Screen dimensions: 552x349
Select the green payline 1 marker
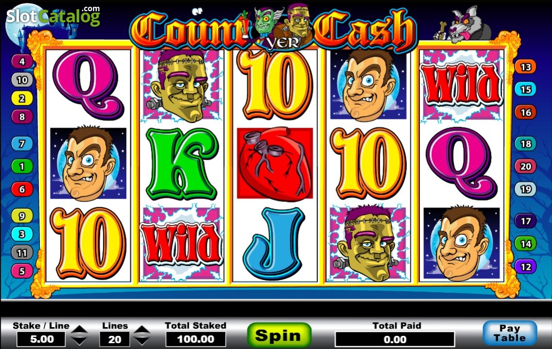tap(22, 166)
